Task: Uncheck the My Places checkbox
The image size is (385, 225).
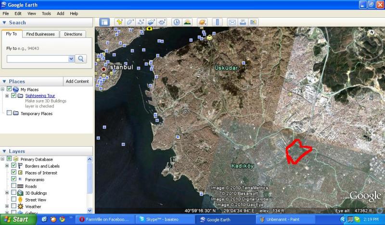Action: coord(9,89)
